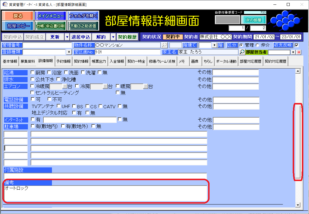The width and height of the screenshot is (309, 214).
Task: Click into the 備考 remarks text box
Action: point(105,193)
